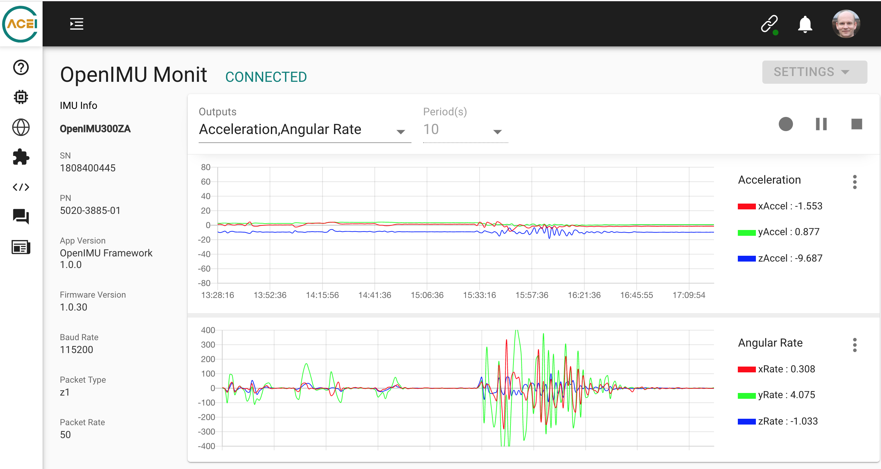Stop the data stream
The width and height of the screenshot is (881, 469).
click(x=856, y=124)
